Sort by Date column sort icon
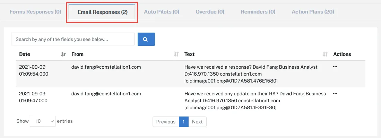 pos(63,54)
